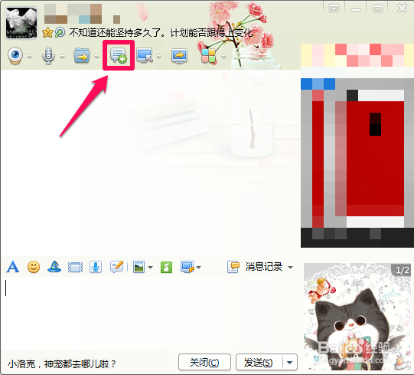Click the 关闭(C) button
Viewport: 414px width, 375px height.
(204, 362)
